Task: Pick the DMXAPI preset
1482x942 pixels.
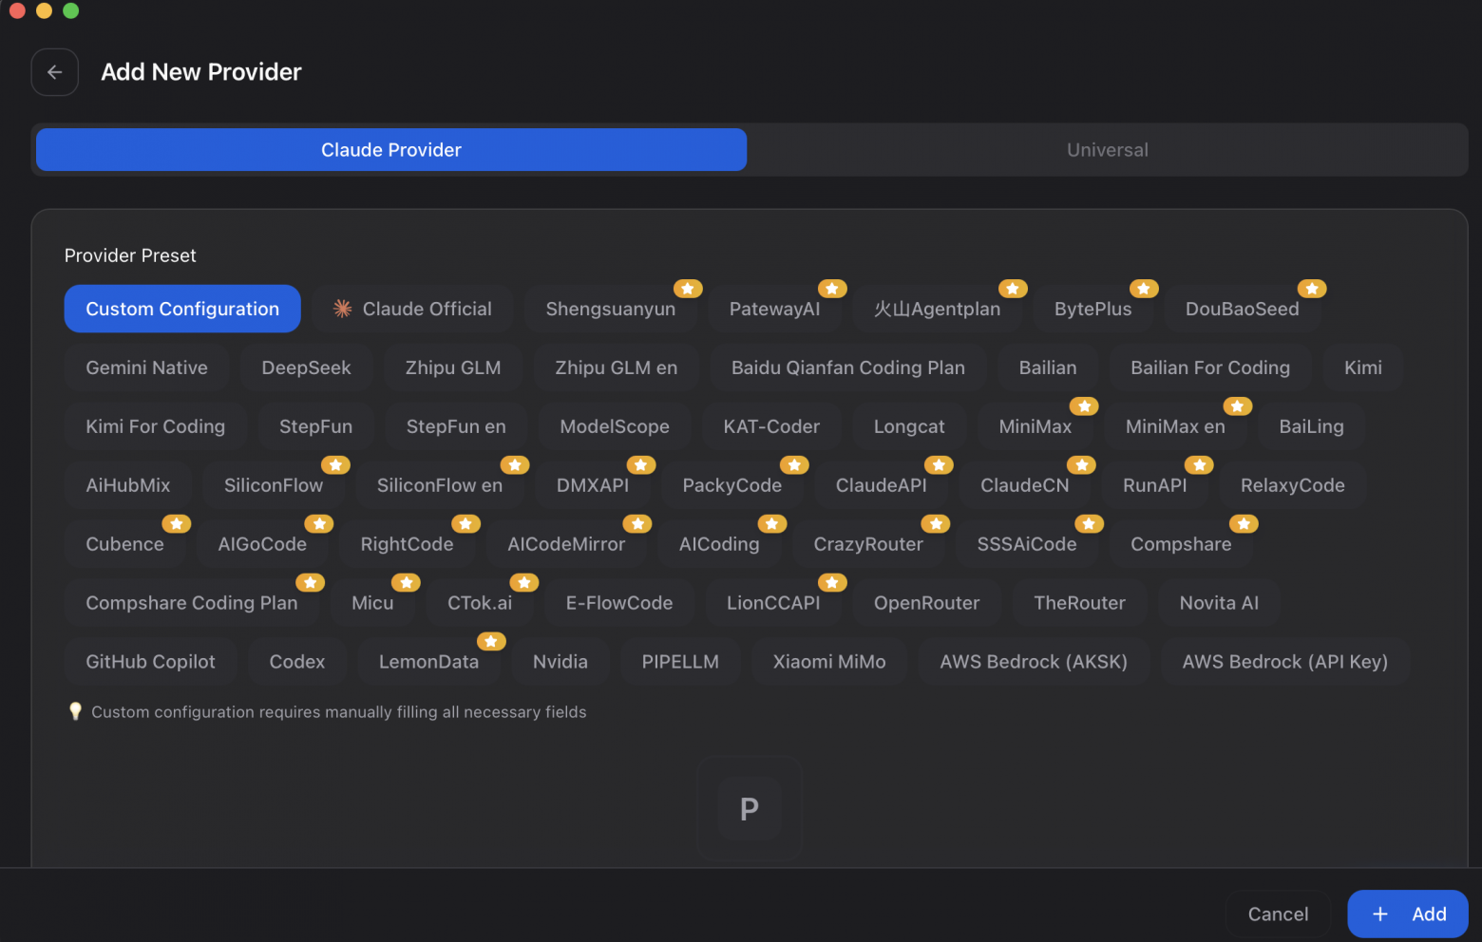Action: (593, 485)
